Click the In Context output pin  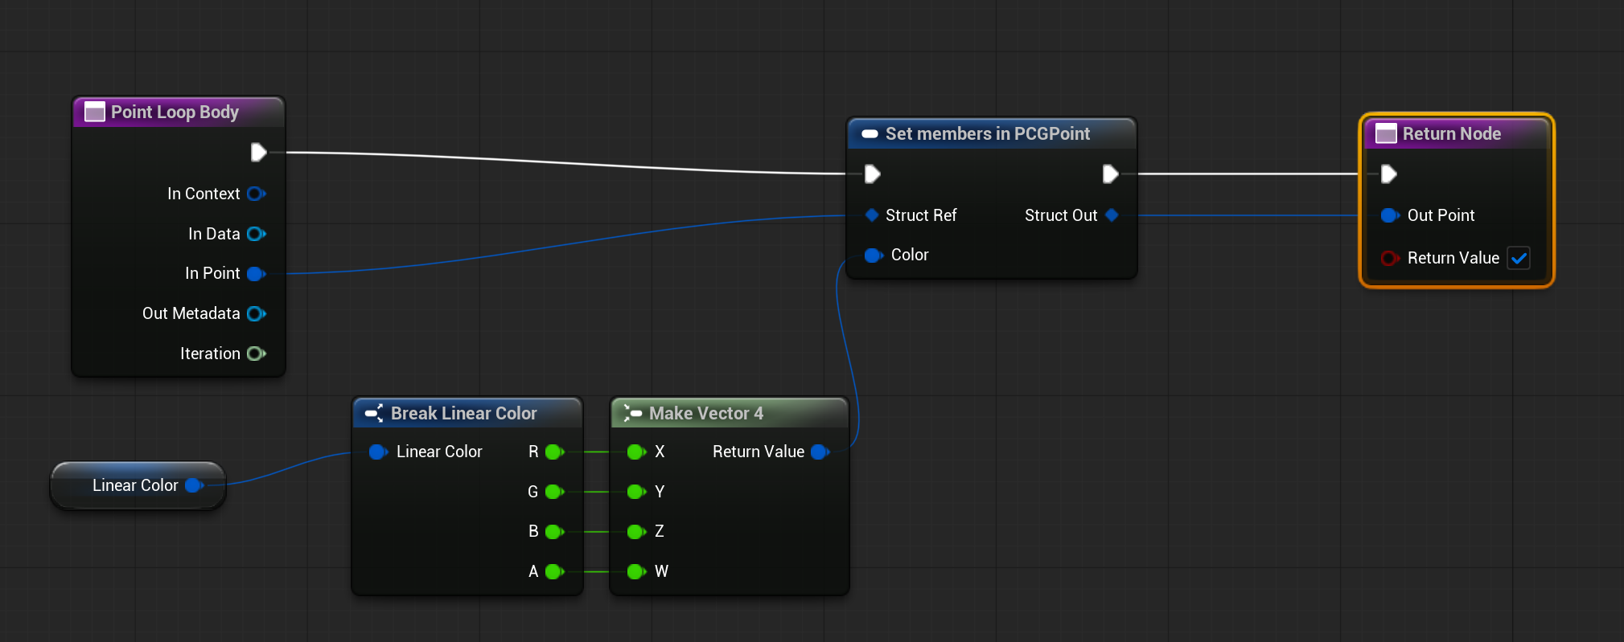coord(256,194)
